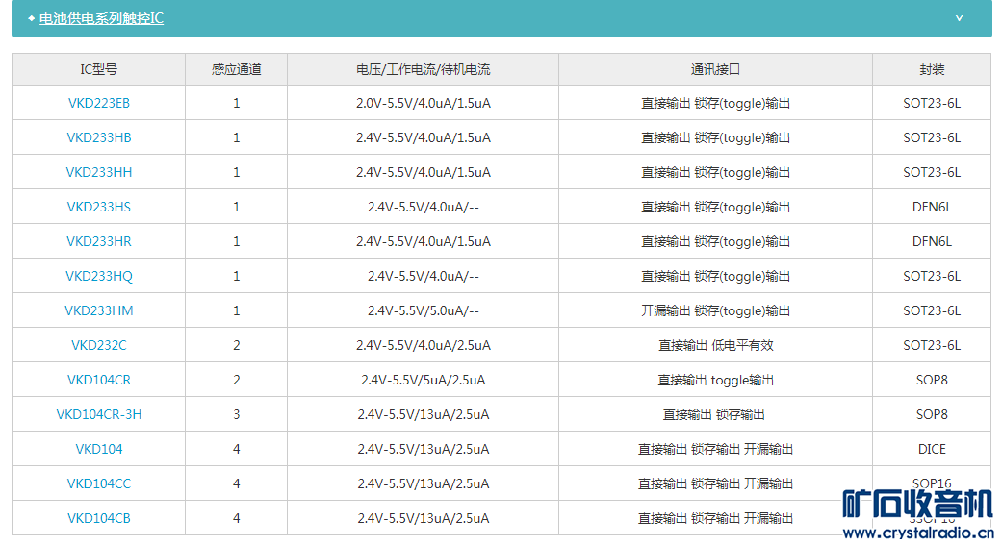Click the SOP8 package cell for VKD104CR
Screen dimensions: 1002x545
tap(932, 380)
